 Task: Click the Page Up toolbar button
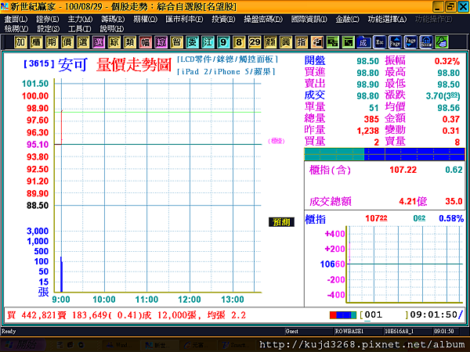[x=395, y=42]
